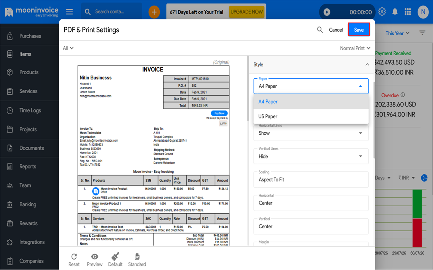Choose US Paper option

(x=311, y=116)
